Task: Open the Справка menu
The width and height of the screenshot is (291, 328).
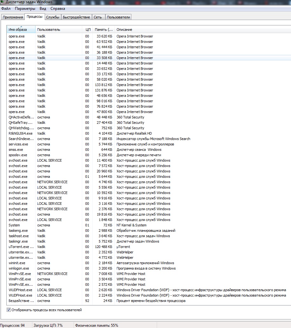Action: [x=58, y=9]
